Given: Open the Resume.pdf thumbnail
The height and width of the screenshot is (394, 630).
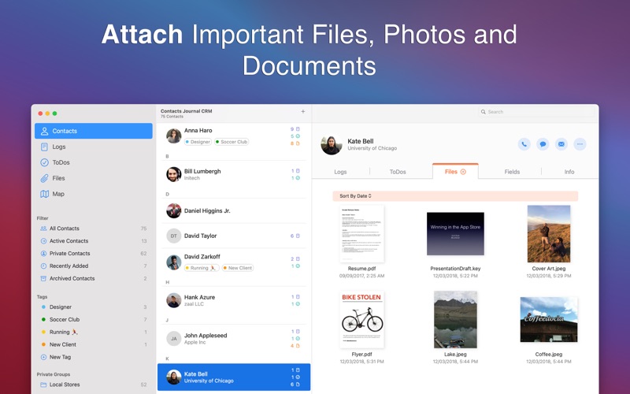Looking at the screenshot, I should point(361,234).
